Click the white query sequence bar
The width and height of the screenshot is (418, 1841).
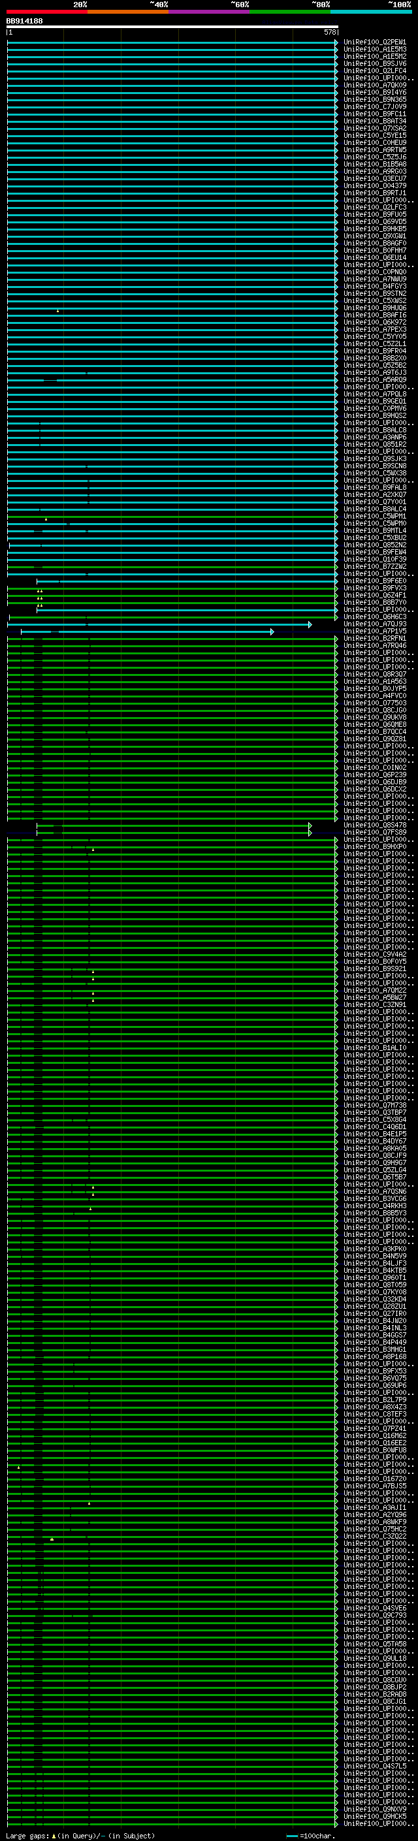click(x=172, y=26)
